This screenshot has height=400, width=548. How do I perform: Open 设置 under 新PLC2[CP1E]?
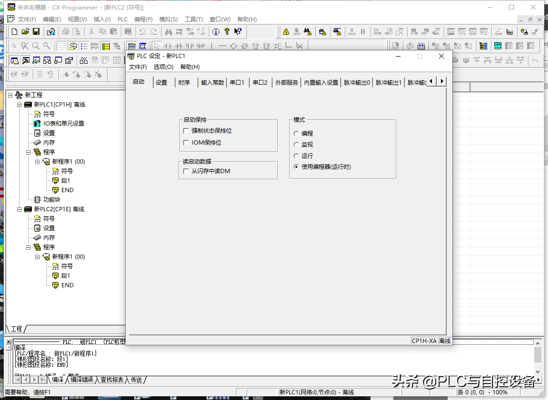[x=49, y=228]
